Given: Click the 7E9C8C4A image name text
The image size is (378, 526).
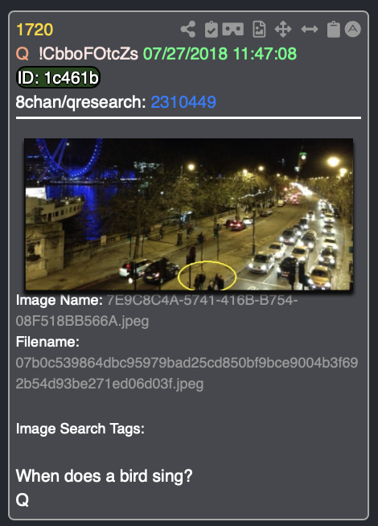Looking at the screenshot, I should [157, 310].
